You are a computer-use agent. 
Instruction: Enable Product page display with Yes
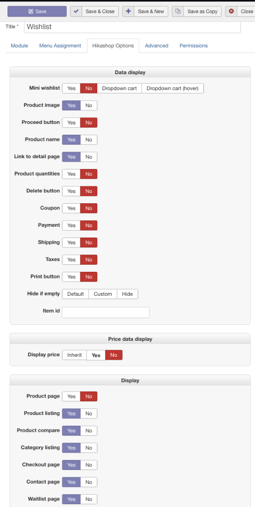click(71, 396)
